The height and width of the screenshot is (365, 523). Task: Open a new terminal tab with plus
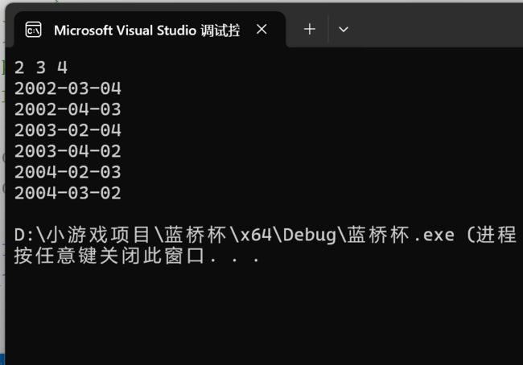pos(310,29)
